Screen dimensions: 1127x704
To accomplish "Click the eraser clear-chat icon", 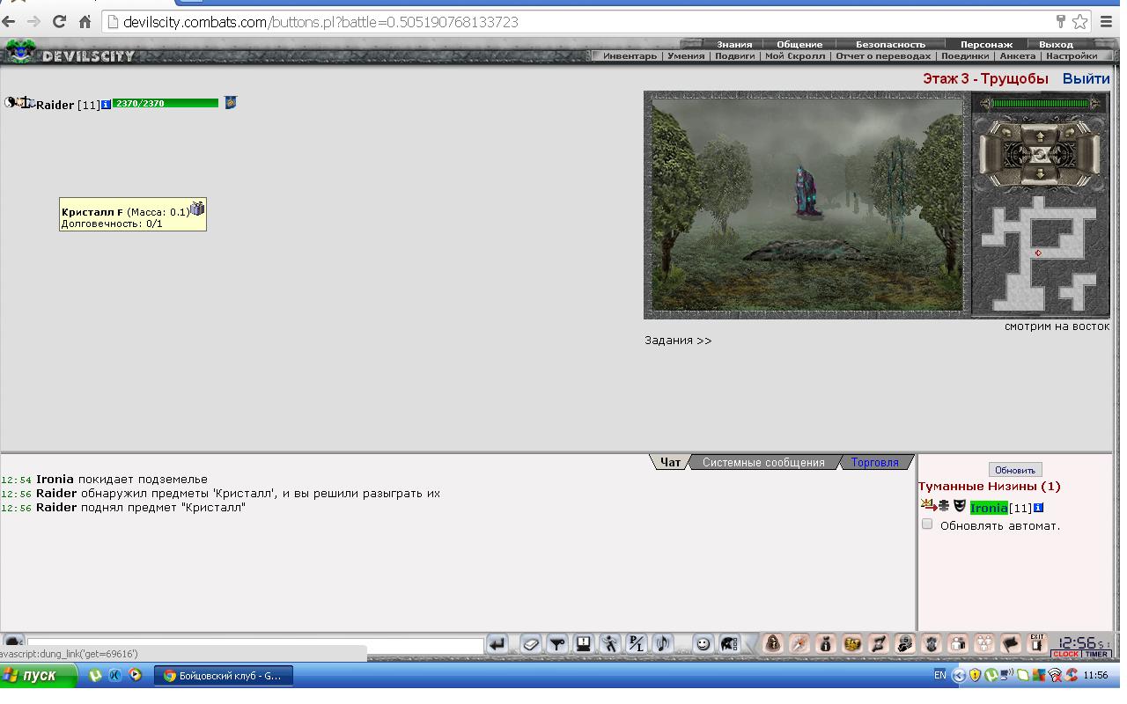I will tap(531, 644).
